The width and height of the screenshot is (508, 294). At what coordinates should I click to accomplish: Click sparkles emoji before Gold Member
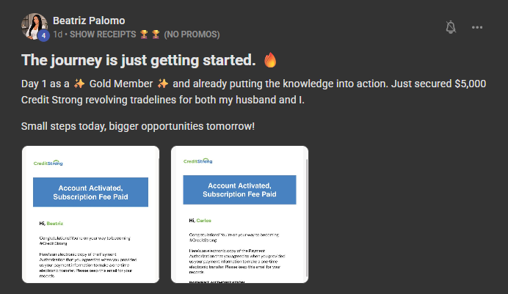tap(79, 84)
